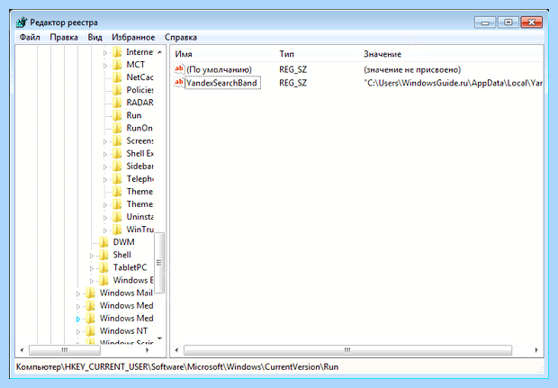Expand the Uninsta tree node
Image resolution: width=558 pixels, height=388 pixels.
[105, 218]
